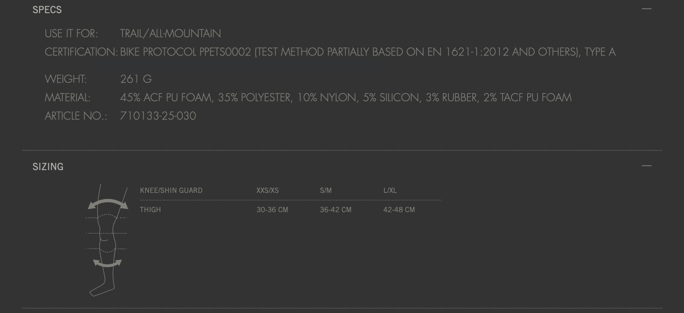Click the 30-36 CM thigh value
The height and width of the screenshot is (313, 684).
coord(272,210)
